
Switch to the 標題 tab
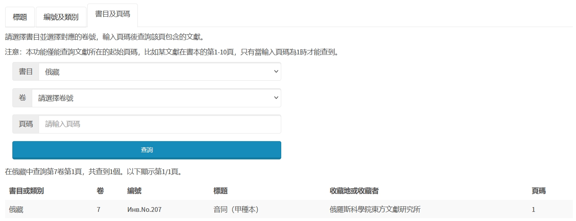coord(20,17)
